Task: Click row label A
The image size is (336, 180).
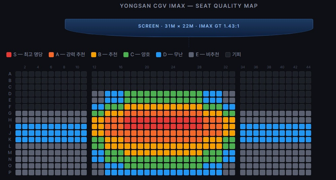Action: (10, 74)
